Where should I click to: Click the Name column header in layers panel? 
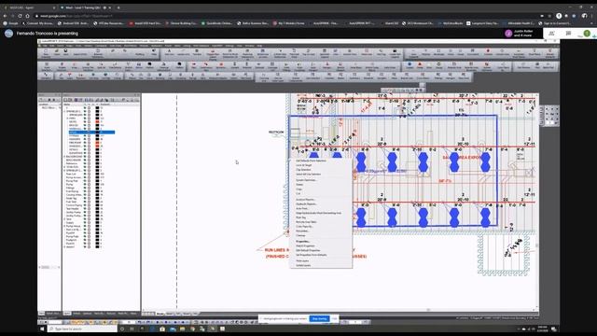click(68, 104)
